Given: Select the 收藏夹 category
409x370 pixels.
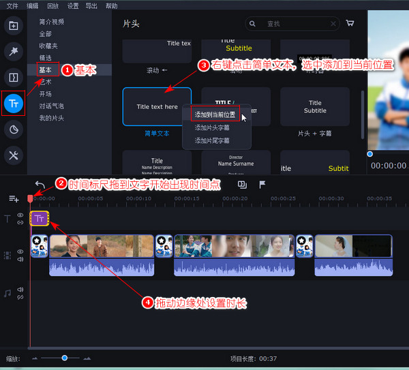Looking at the screenshot, I should (48, 46).
